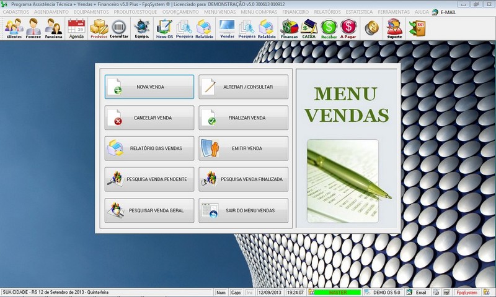
Task: Click the PESQUISA VENDA PENDENTE button
Action: click(149, 179)
